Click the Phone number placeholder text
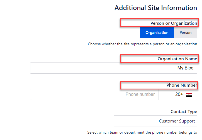This screenshot has width=202, height=140. click(140, 94)
